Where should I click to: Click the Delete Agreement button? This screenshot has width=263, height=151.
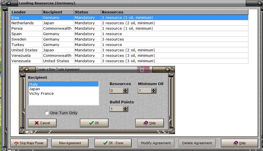pos(197,143)
